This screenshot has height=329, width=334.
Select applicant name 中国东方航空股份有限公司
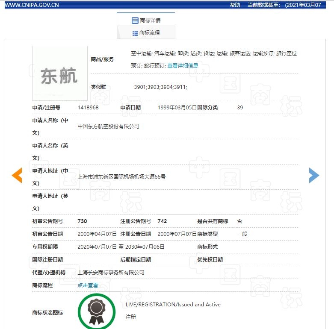point(108,126)
